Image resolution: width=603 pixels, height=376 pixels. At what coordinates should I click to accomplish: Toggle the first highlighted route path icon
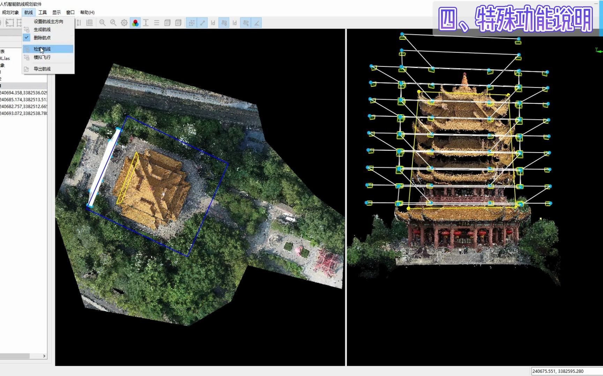pyautogui.click(x=224, y=23)
